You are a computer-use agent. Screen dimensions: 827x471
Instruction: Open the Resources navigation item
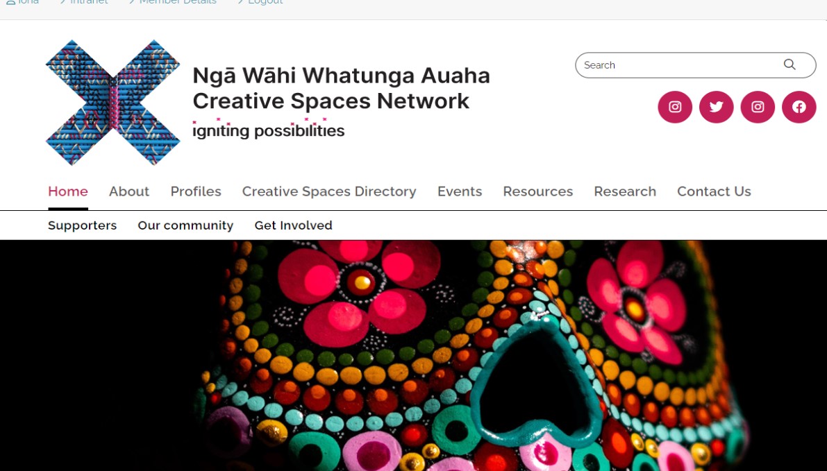pyautogui.click(x=538, y=191)
